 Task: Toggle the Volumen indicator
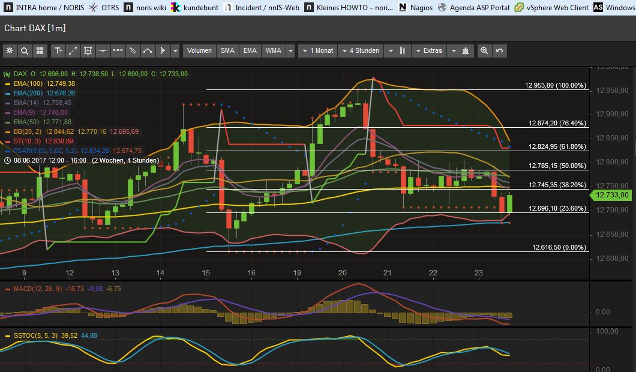[199, 51]
